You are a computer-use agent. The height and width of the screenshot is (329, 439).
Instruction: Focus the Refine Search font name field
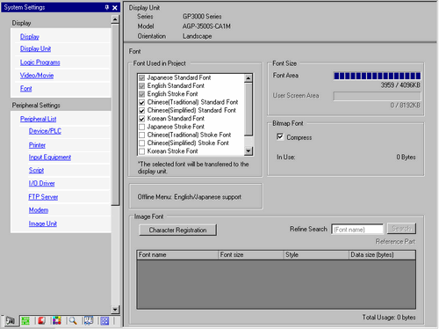click(357, 230)
